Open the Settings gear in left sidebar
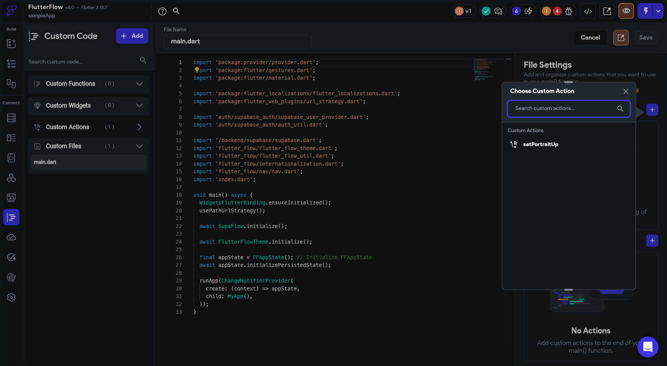Image resolution: width=667 pixels, height=366 pixels. coord(11,297)
